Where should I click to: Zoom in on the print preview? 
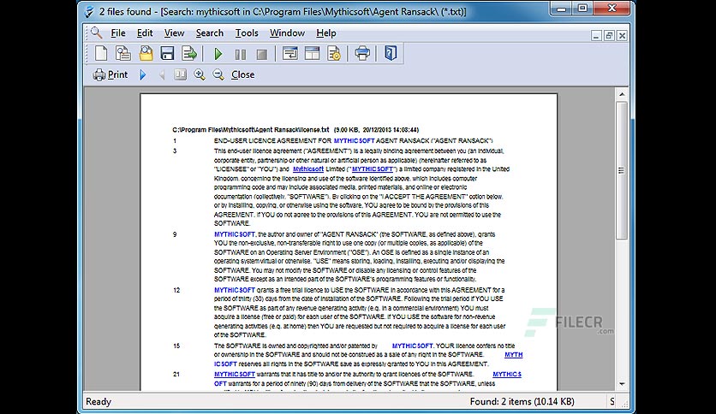199,74
